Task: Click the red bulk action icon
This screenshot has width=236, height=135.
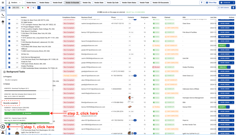Action: pyautogui.click(x=28, y=7)
